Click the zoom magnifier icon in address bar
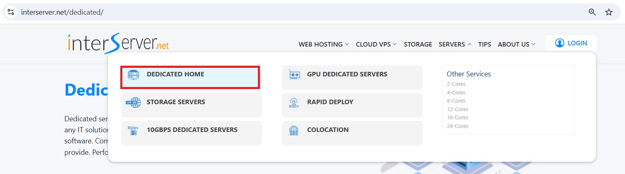The width and height of the screenshot is (625, 174). (x=592, y=12)
